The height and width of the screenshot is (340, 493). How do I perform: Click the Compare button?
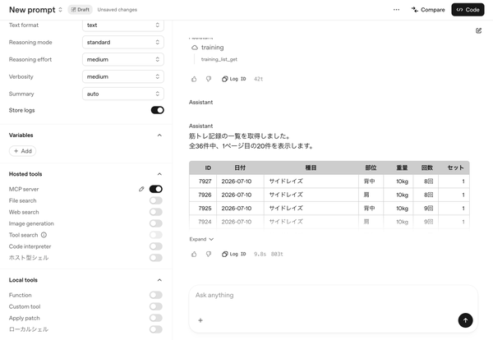428,10
